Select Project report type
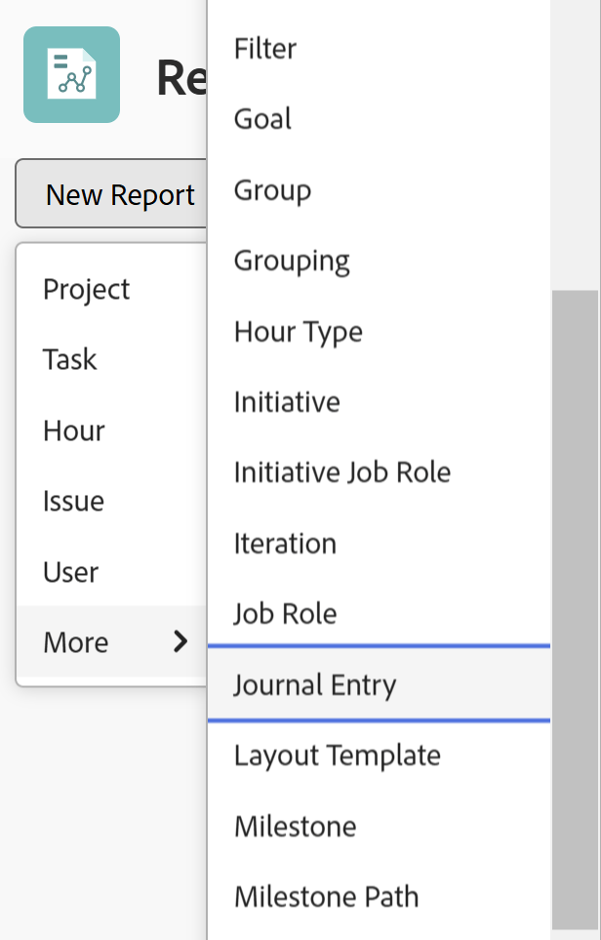The image size is (601, 940). [87, 289]
